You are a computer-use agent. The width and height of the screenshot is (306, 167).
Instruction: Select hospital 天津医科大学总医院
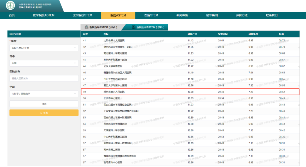(x=114, y=130)
